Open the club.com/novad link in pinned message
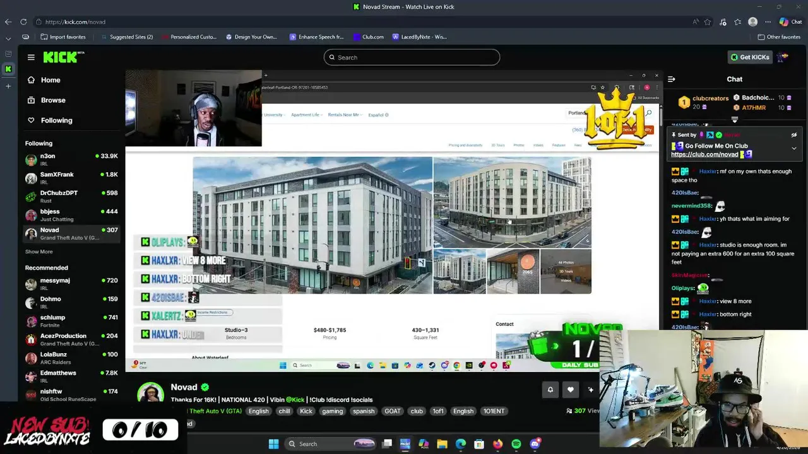 [704, 154]
